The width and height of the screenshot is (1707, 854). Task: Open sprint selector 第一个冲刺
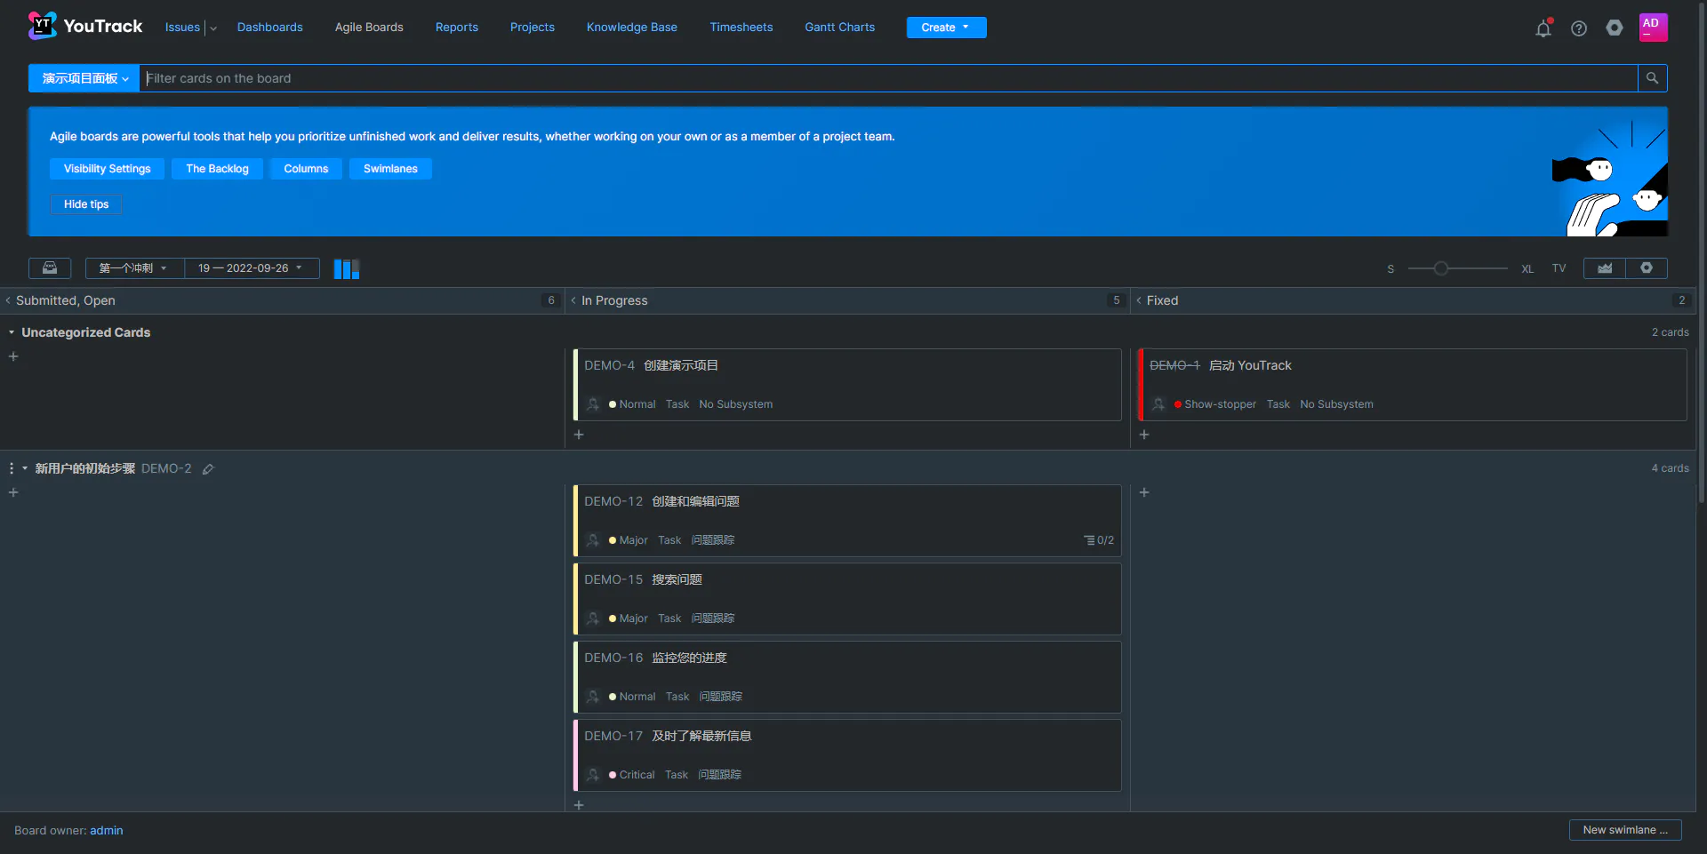point(134,267)
